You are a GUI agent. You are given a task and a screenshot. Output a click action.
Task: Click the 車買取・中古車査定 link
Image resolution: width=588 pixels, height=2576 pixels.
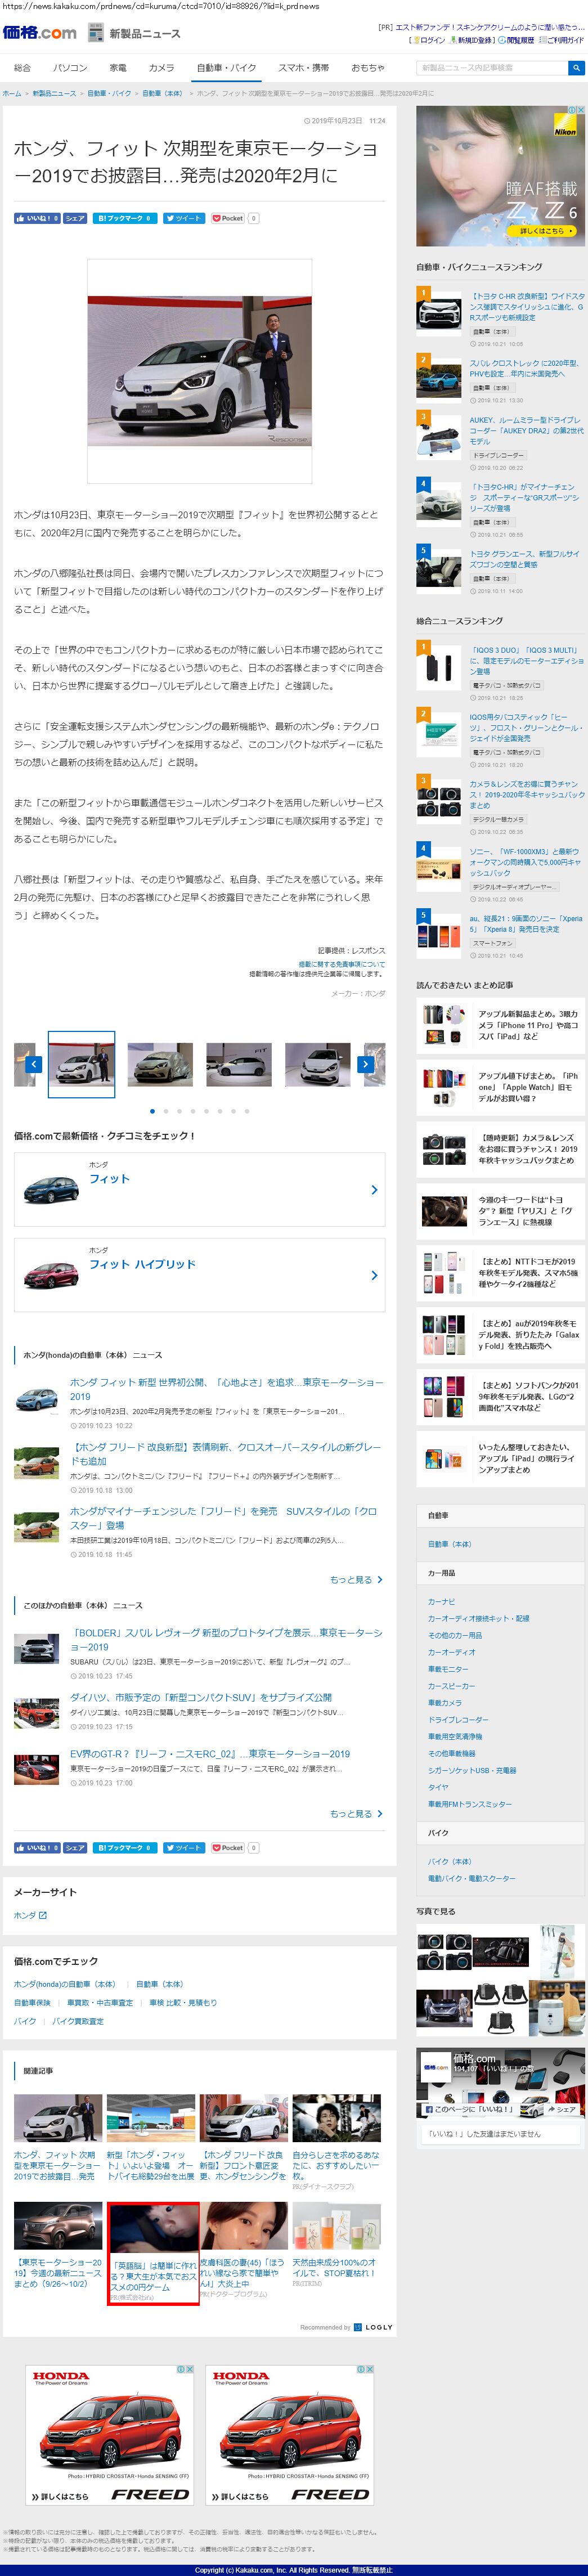tap(100, 2003)
